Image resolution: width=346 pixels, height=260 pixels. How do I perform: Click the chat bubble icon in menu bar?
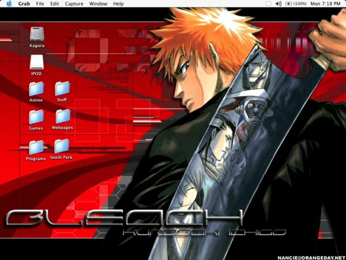(268, 4)
